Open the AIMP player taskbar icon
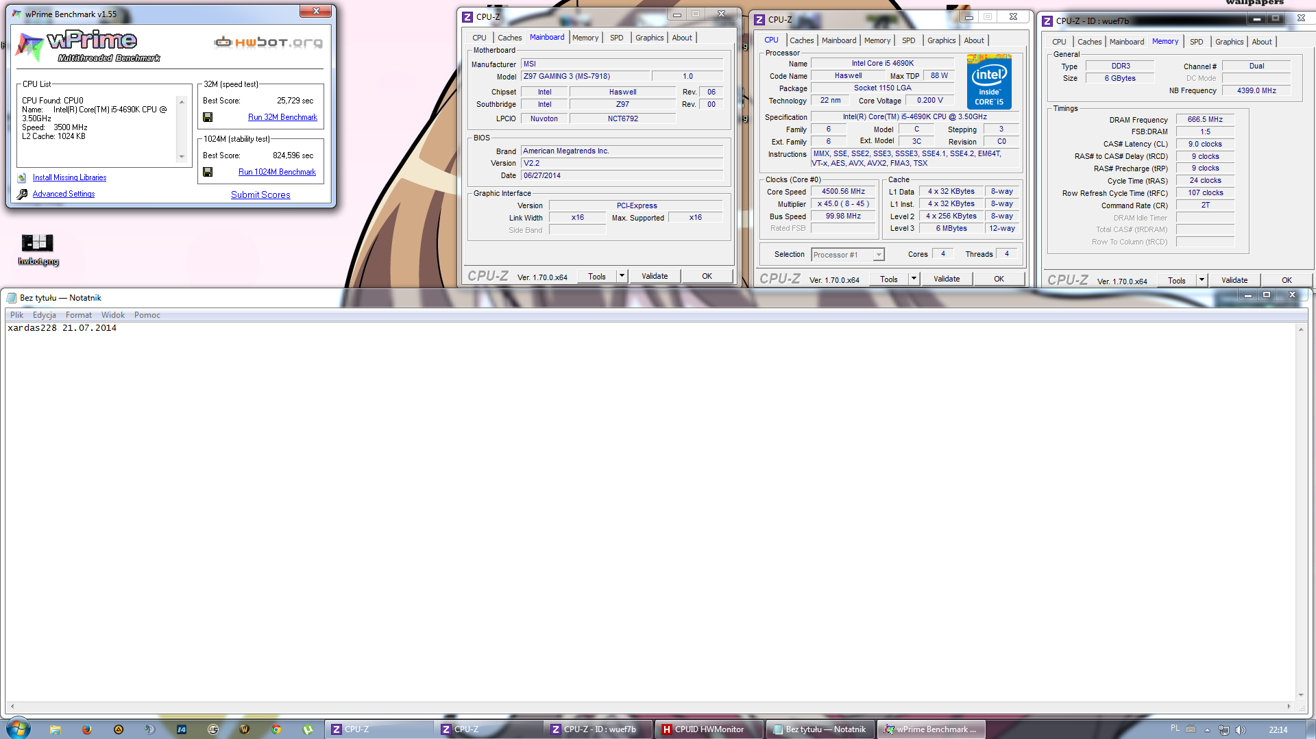Image resolution: width=1316 pixels, height=739 pixels. pyautogui.click(x=119, y=729)
